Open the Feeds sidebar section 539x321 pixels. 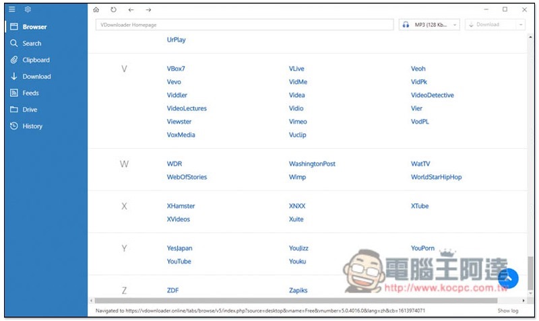click(x=46, y=93)
